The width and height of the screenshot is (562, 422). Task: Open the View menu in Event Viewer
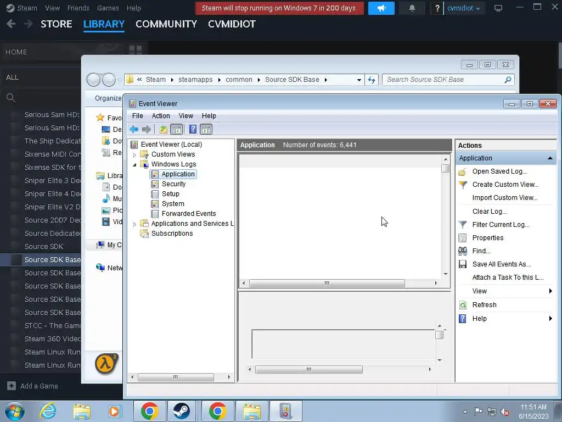point(186,115)
